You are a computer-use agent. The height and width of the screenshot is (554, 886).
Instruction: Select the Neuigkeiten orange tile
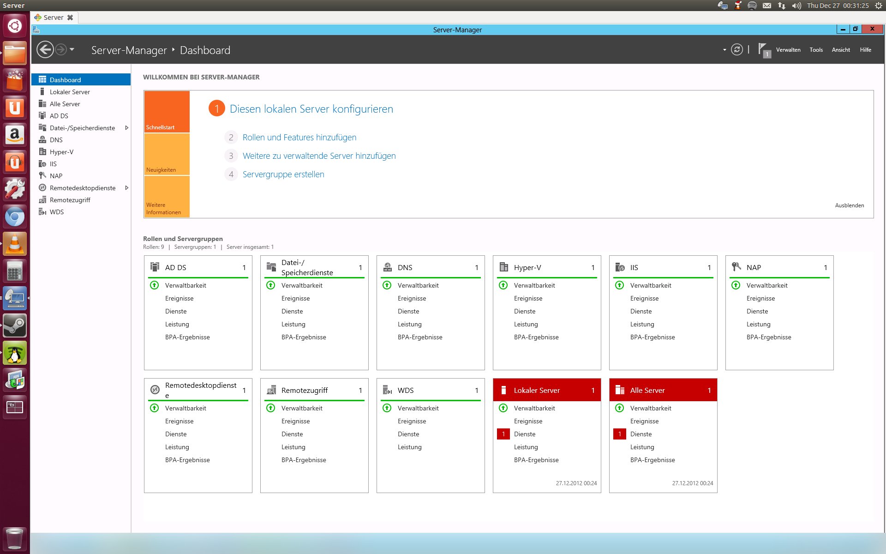(x=167, y=155)
